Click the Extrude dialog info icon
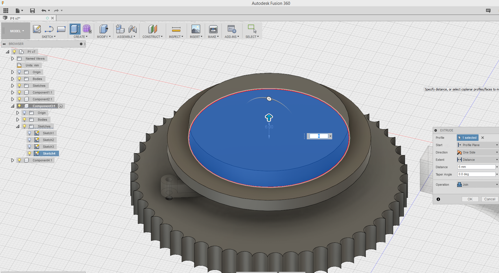This screenshot has width=499, height=273. [438, 199]
